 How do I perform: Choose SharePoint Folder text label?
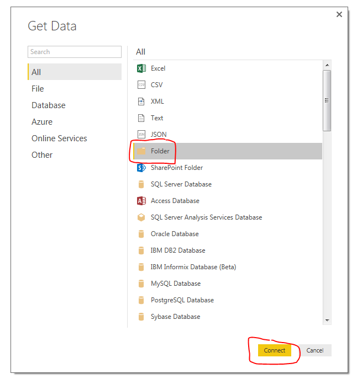coord(177,168)
